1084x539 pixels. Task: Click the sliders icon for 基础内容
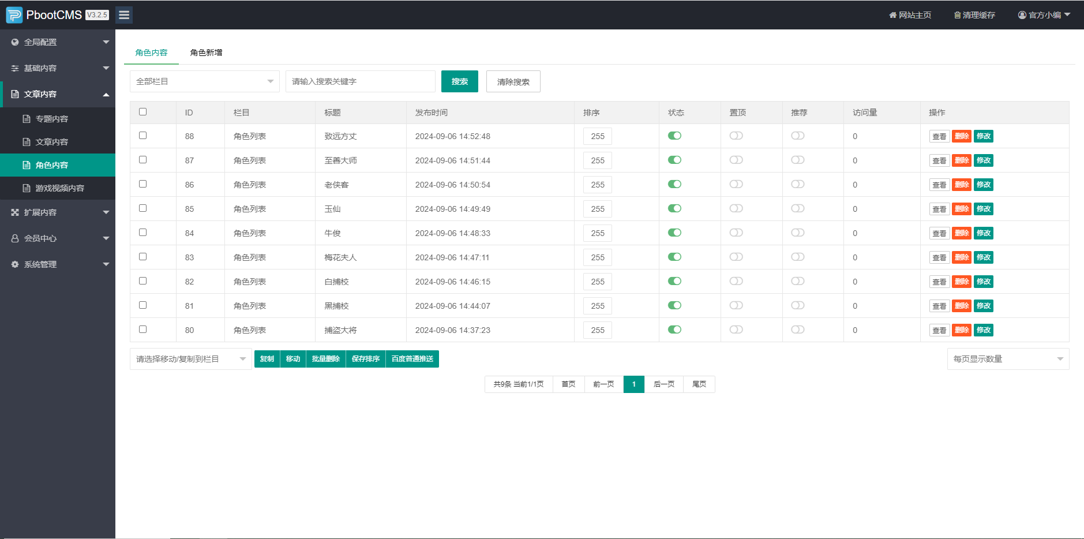point(15,68)
